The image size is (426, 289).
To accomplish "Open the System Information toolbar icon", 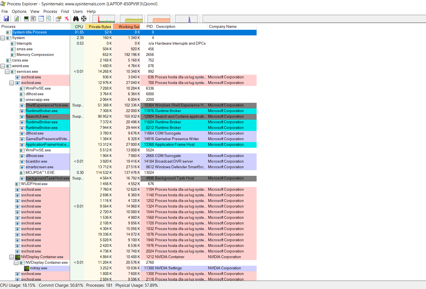I will 26,19.
